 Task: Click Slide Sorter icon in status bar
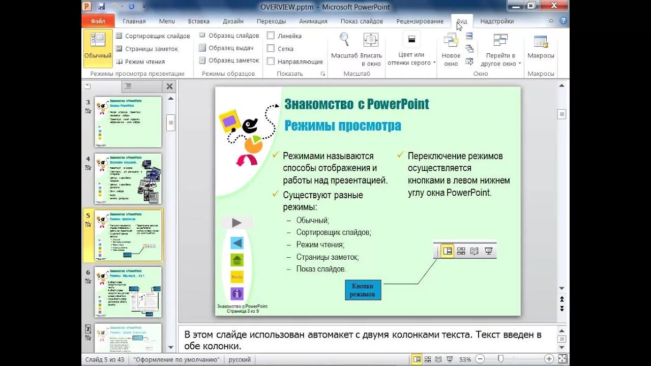click(428, 359)
